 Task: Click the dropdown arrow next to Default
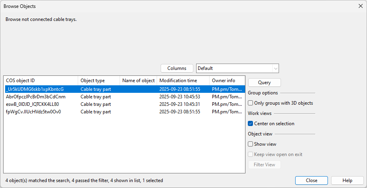tap(275, 68)
